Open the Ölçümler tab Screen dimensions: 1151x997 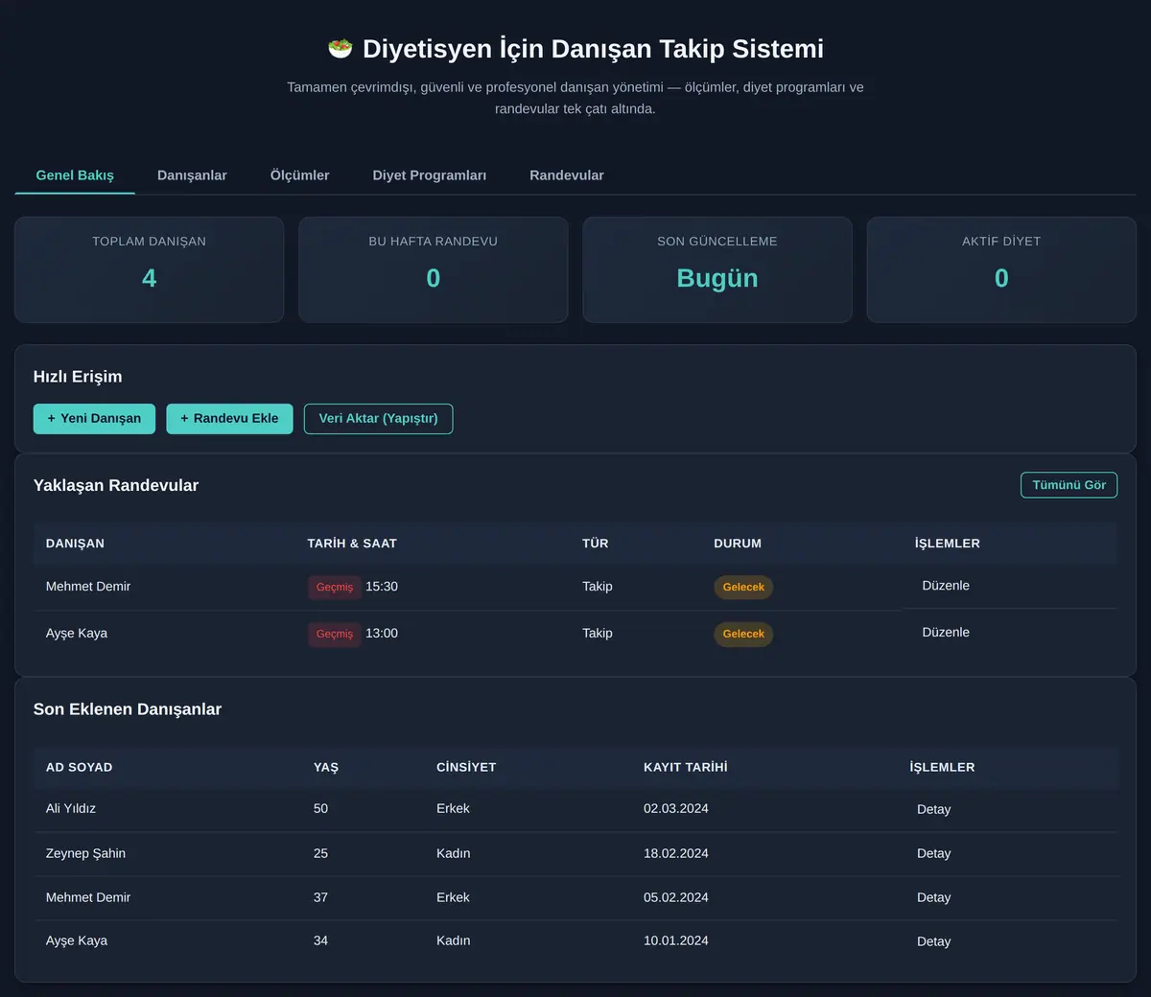pos(299,175)
